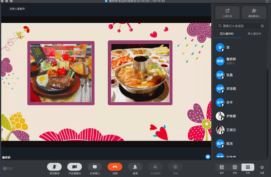Click the blue screen-share icon beside video
The width and height of the screenshot is (271, 177).
208,157
